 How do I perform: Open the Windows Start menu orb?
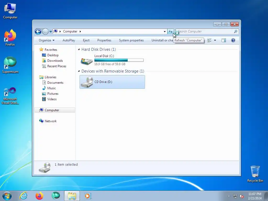pos(7,196)
